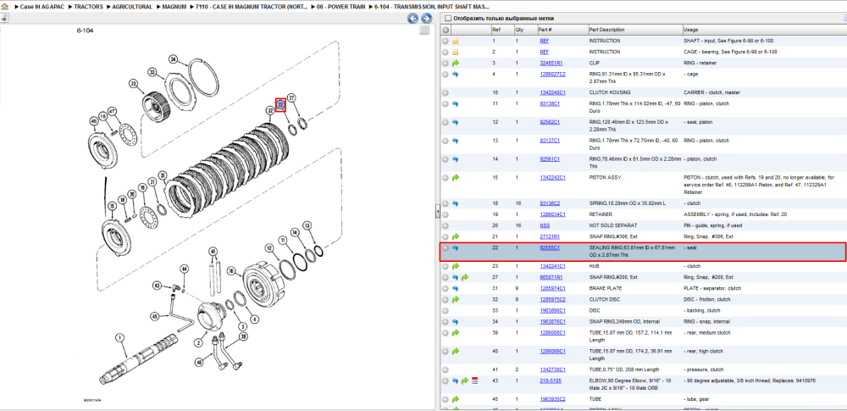Click blue arrow icon for part 93138C1
847x411 pixels.
click(x=456, y=103)
